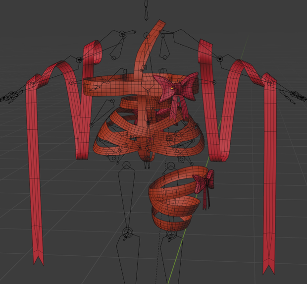Select the curled red ribbon end near the left shoulder

point(94,52)
